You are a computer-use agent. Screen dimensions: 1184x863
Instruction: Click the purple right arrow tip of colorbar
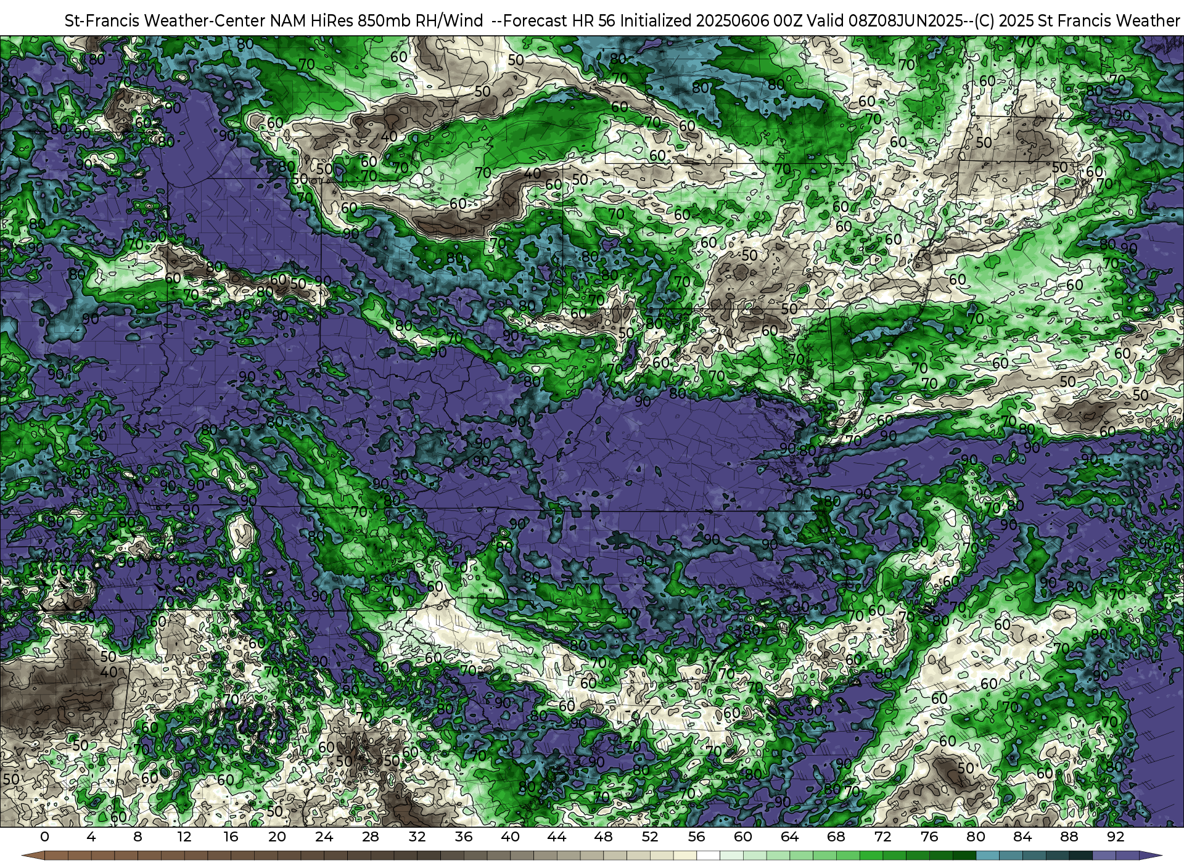click(1150, 856)
